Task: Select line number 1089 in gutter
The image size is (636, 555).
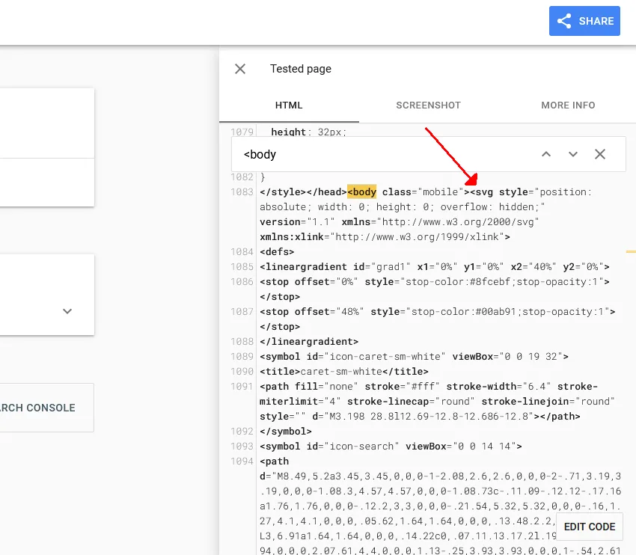Action: tap(243, 357)
